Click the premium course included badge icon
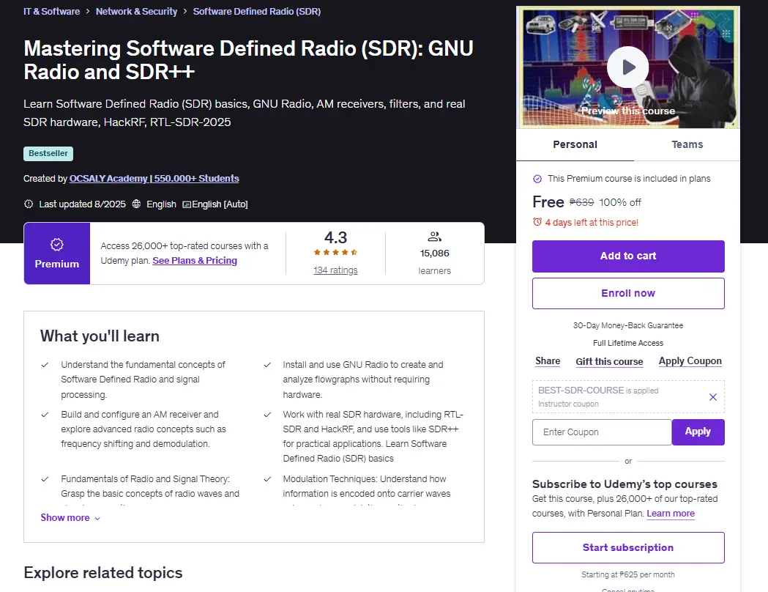This screenshot has width=768, height=592. pyautogui.click(x=537, y=179)
